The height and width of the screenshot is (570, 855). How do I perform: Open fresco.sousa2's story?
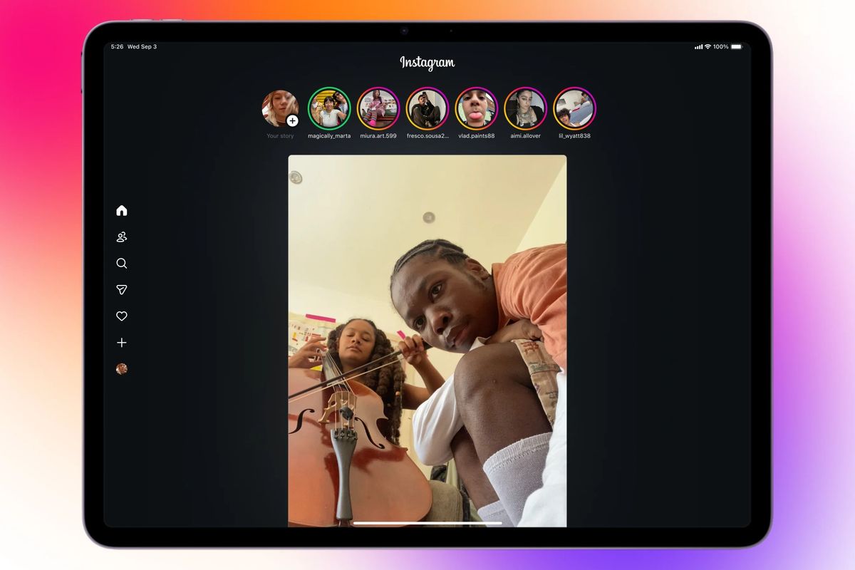[427, 109]
